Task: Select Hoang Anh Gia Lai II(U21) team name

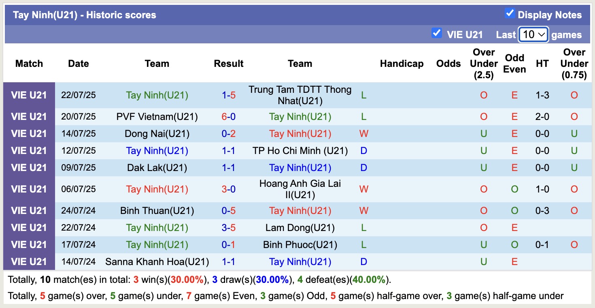Action: [300, 189]
